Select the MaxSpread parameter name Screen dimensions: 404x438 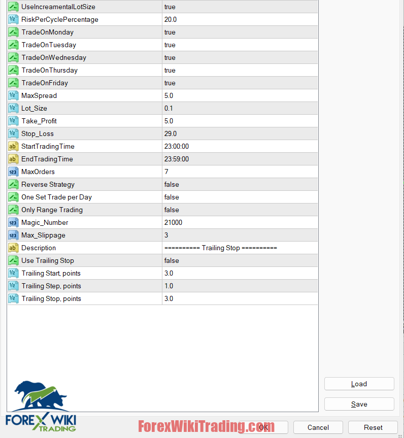click(x=39, y=95)
